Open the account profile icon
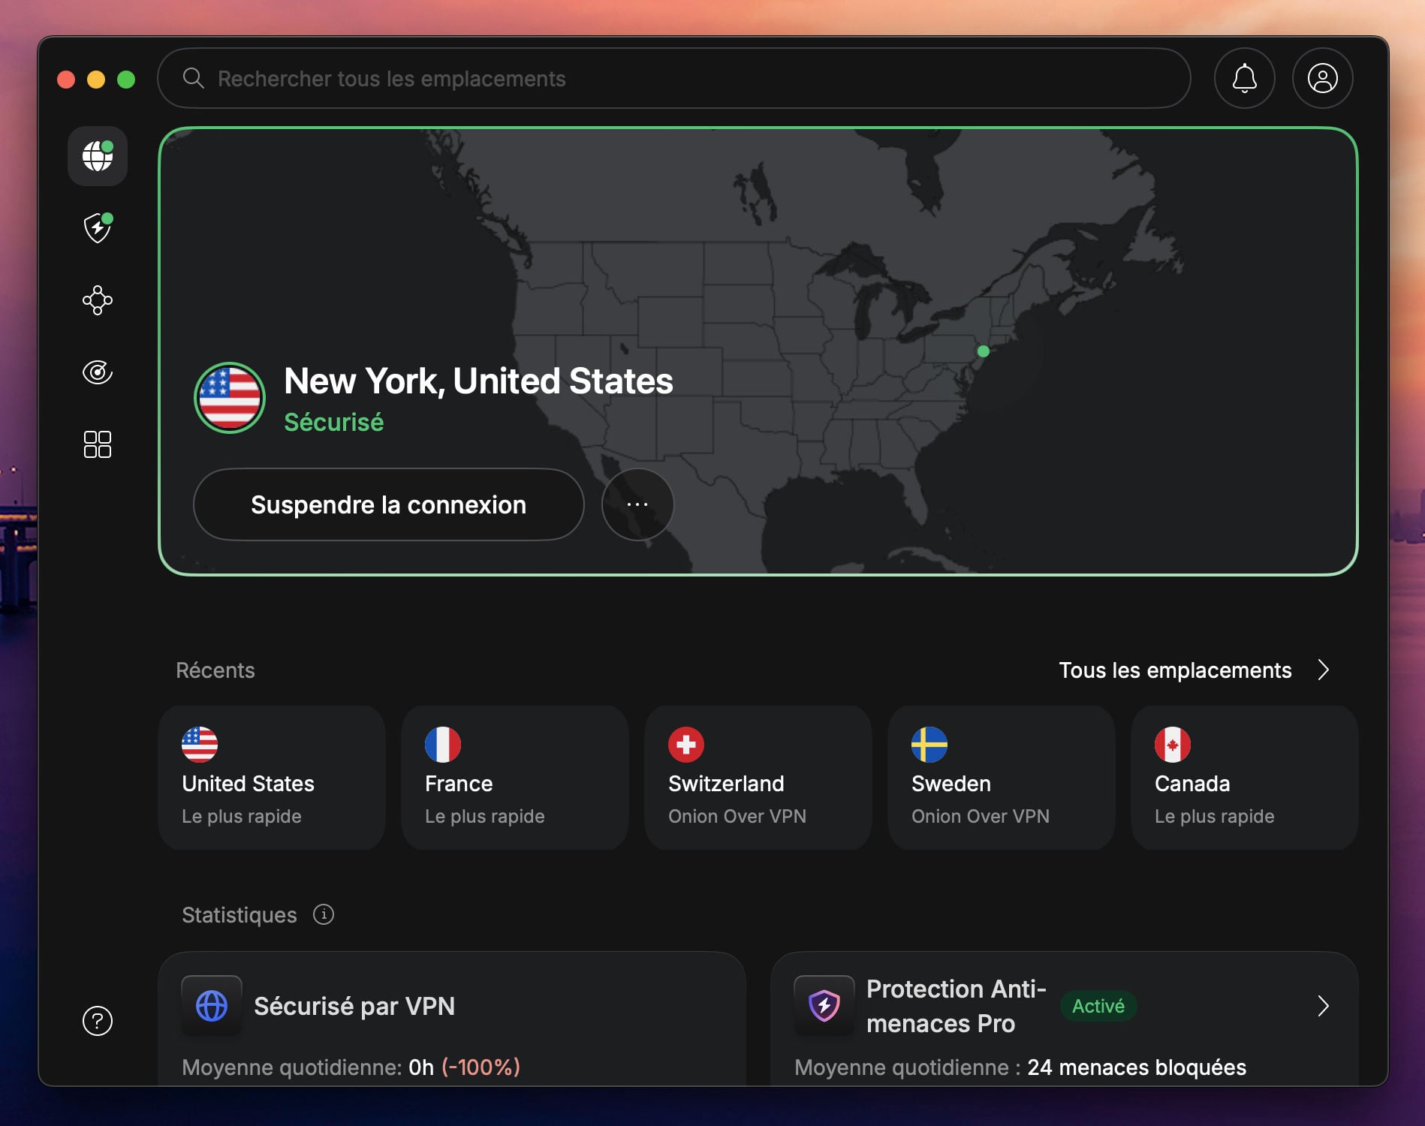1425x1126 pixels. coord(1322,78)
